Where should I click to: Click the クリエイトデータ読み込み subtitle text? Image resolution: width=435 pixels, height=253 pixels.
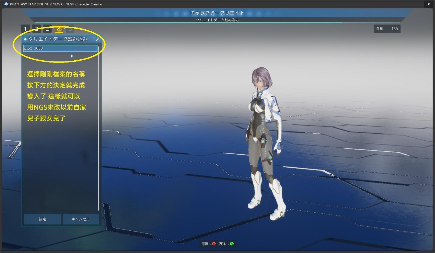click(217, 20)
